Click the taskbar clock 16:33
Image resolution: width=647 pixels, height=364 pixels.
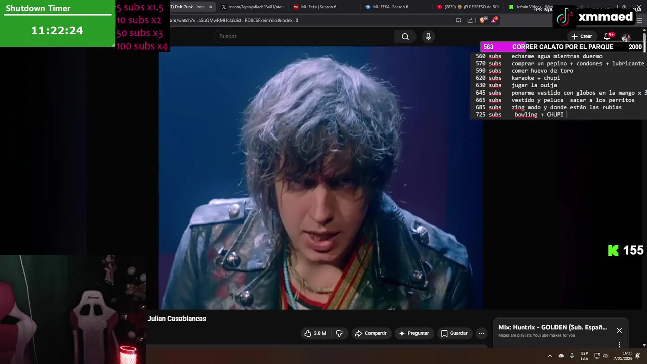tap(624, 356)
